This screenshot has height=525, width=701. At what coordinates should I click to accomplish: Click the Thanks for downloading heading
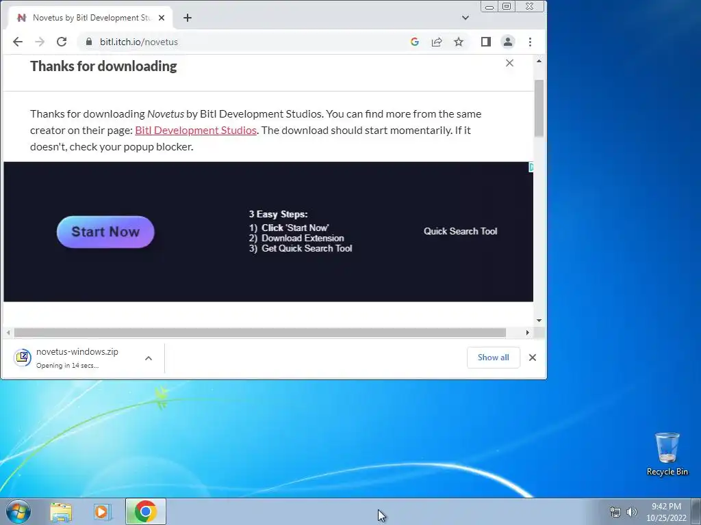point(103,66)
